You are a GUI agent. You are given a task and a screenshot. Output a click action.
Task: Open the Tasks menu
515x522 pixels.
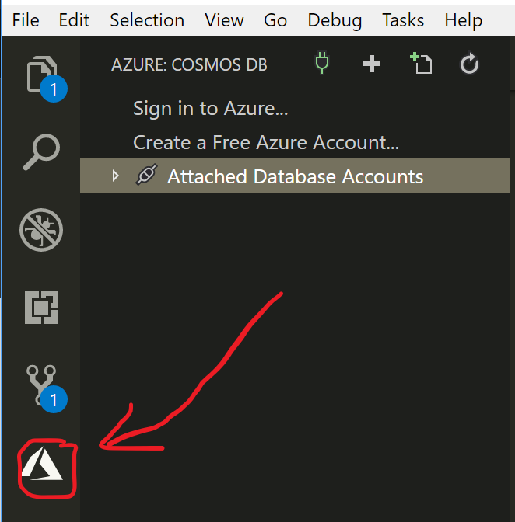[x=403, y=20]
